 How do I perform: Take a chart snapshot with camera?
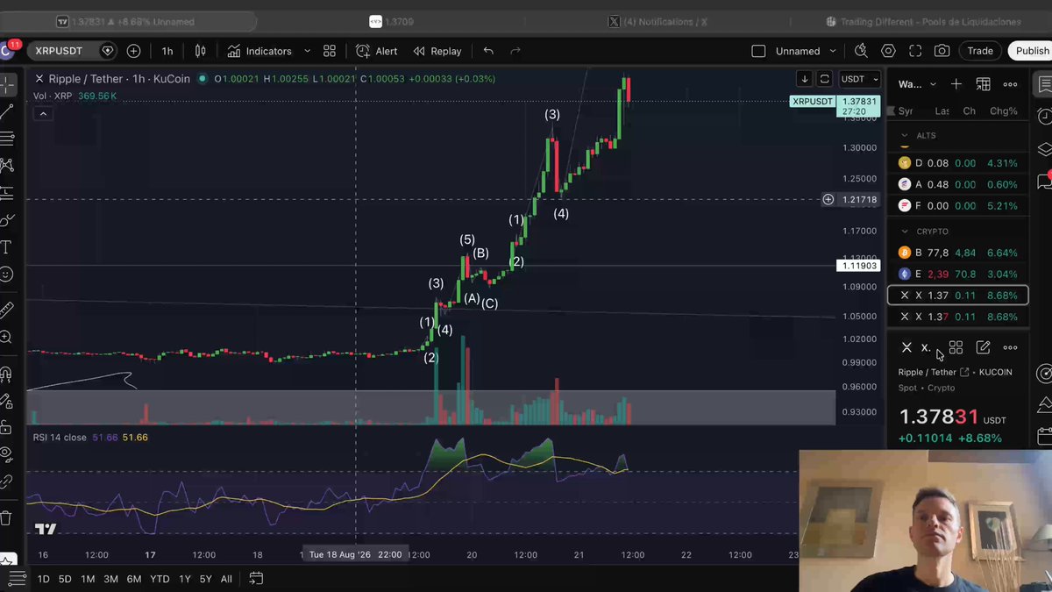coord(942,51)
